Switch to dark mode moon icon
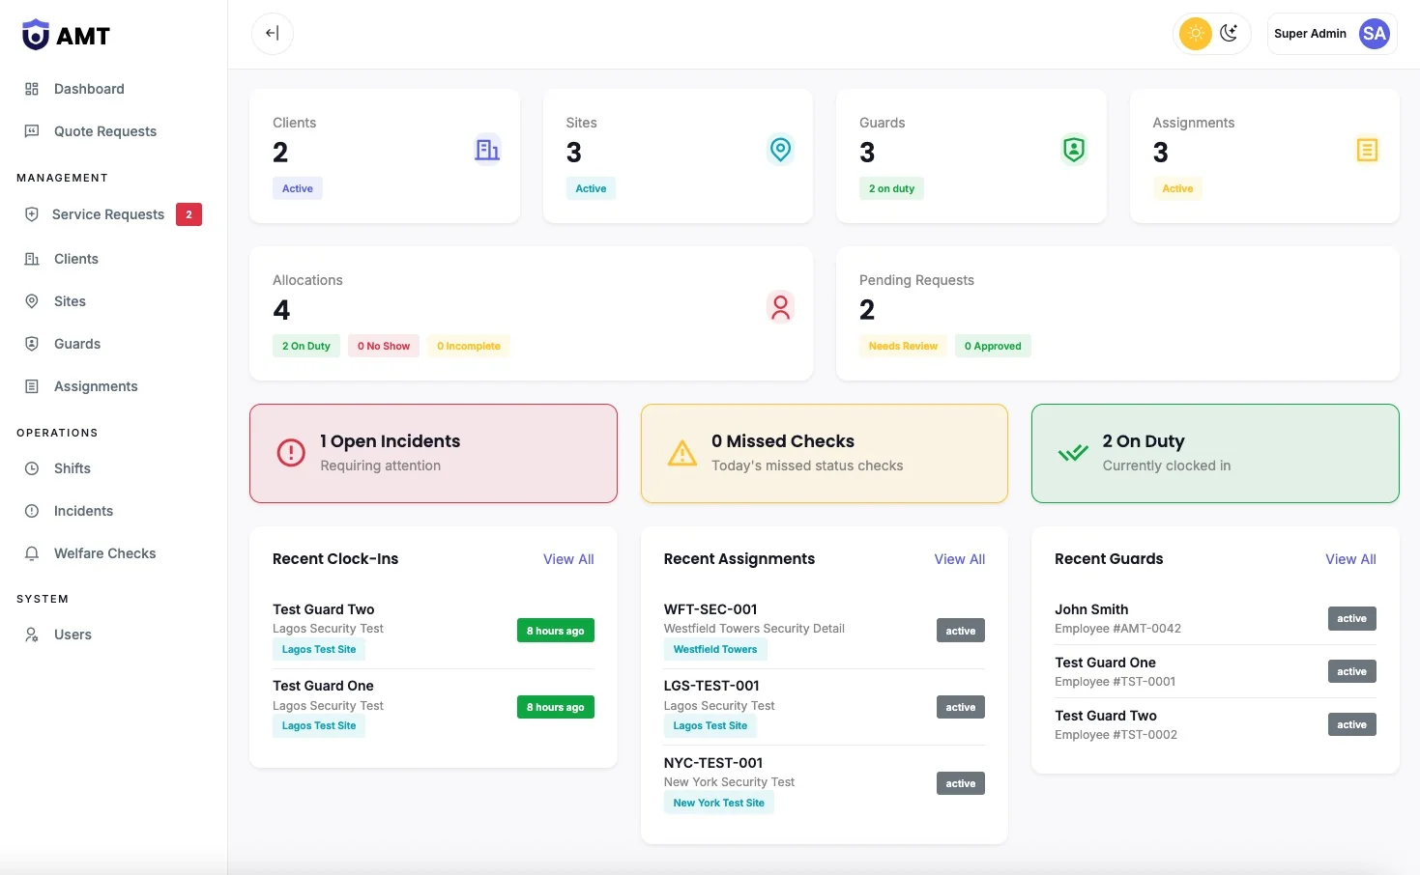The image size is (1420, 875). (1230, 34)
